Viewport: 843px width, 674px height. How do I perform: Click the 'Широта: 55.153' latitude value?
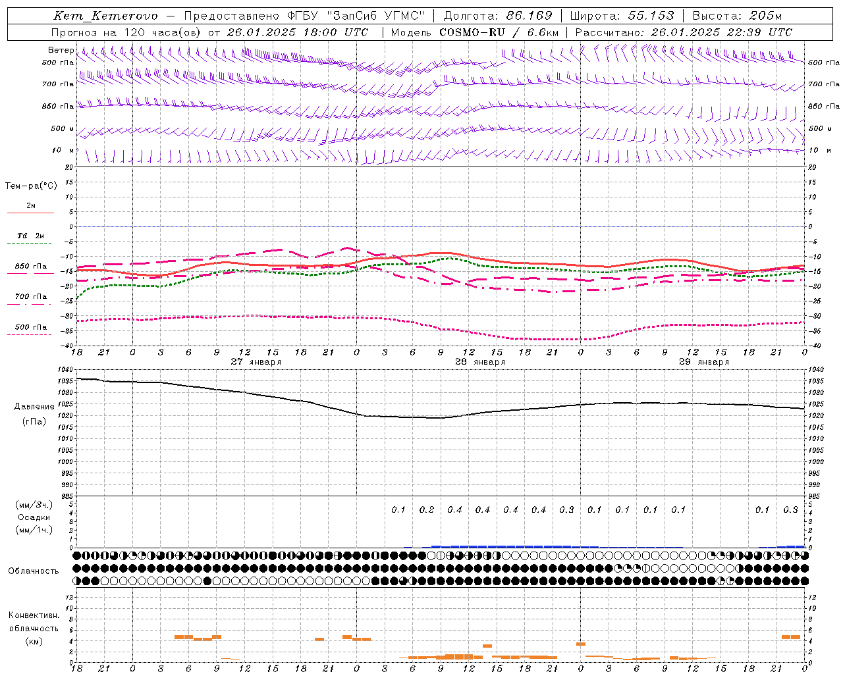tap(622, 16)
